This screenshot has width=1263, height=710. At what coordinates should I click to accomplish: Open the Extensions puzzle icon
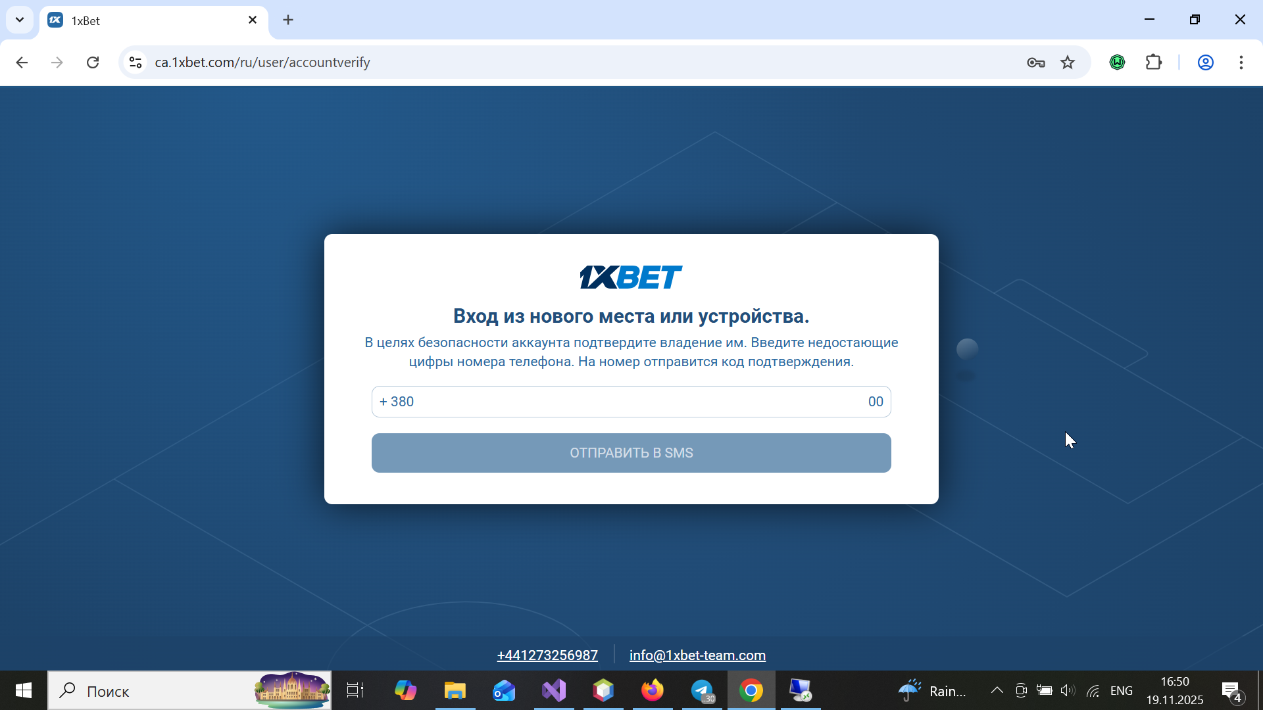pyautogui.click(x=1154, y=62)
